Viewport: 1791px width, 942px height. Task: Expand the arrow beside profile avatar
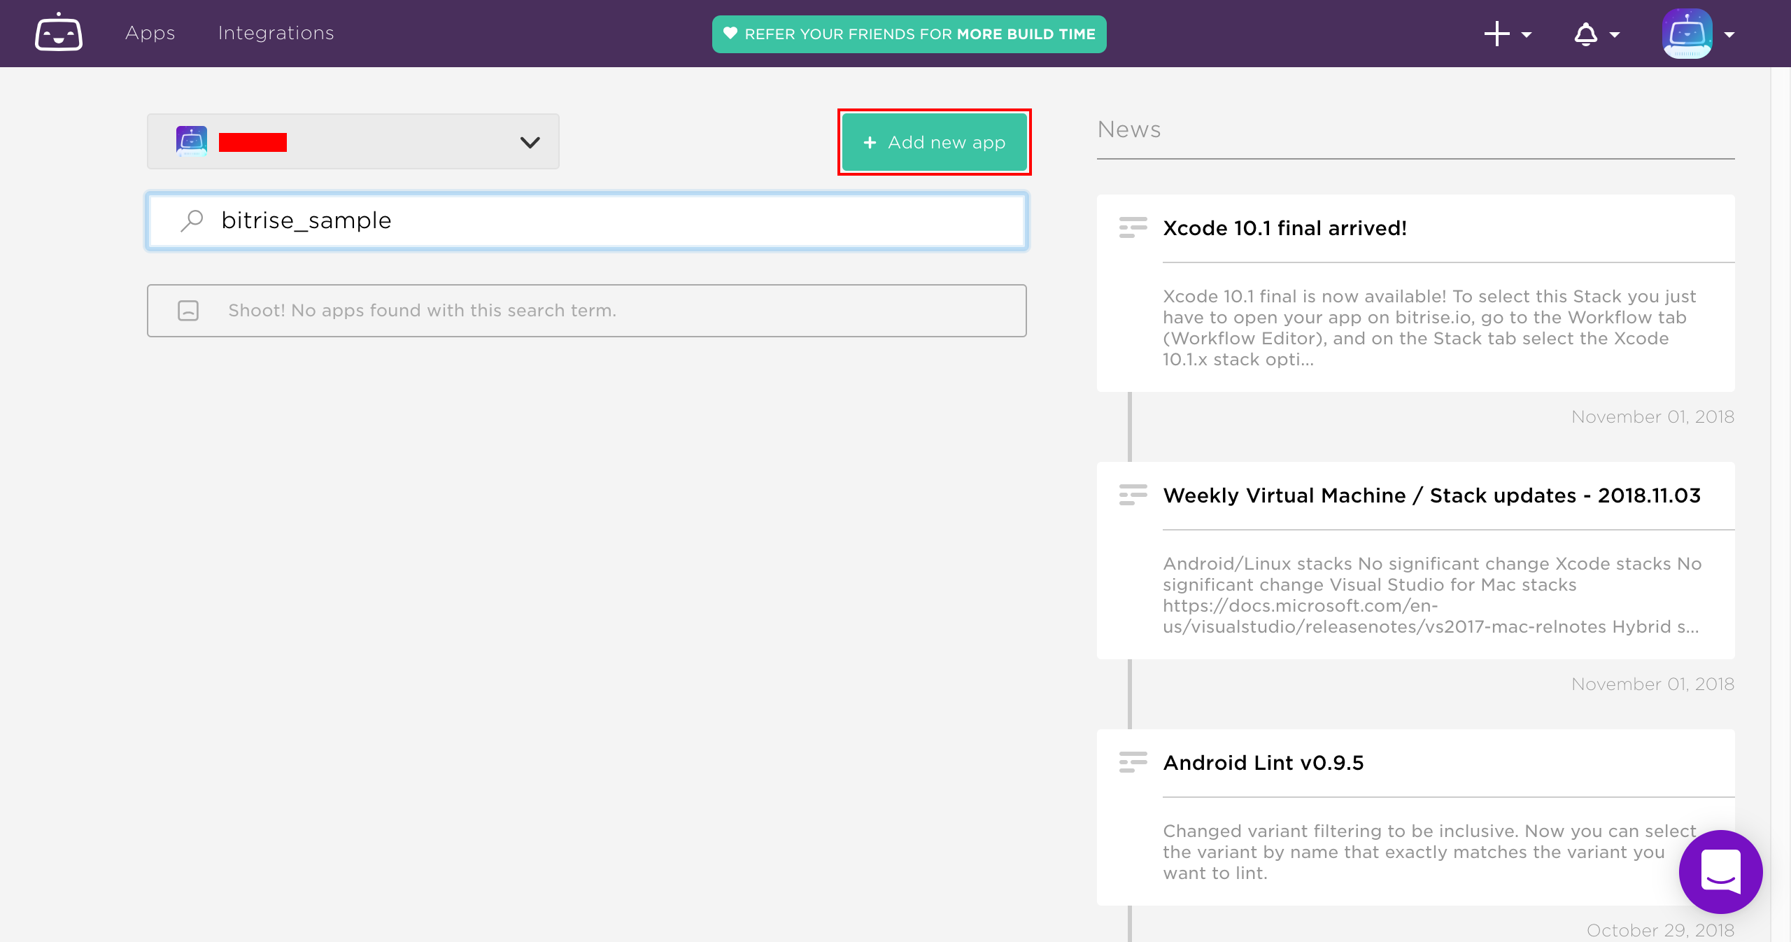point(1729,34)
